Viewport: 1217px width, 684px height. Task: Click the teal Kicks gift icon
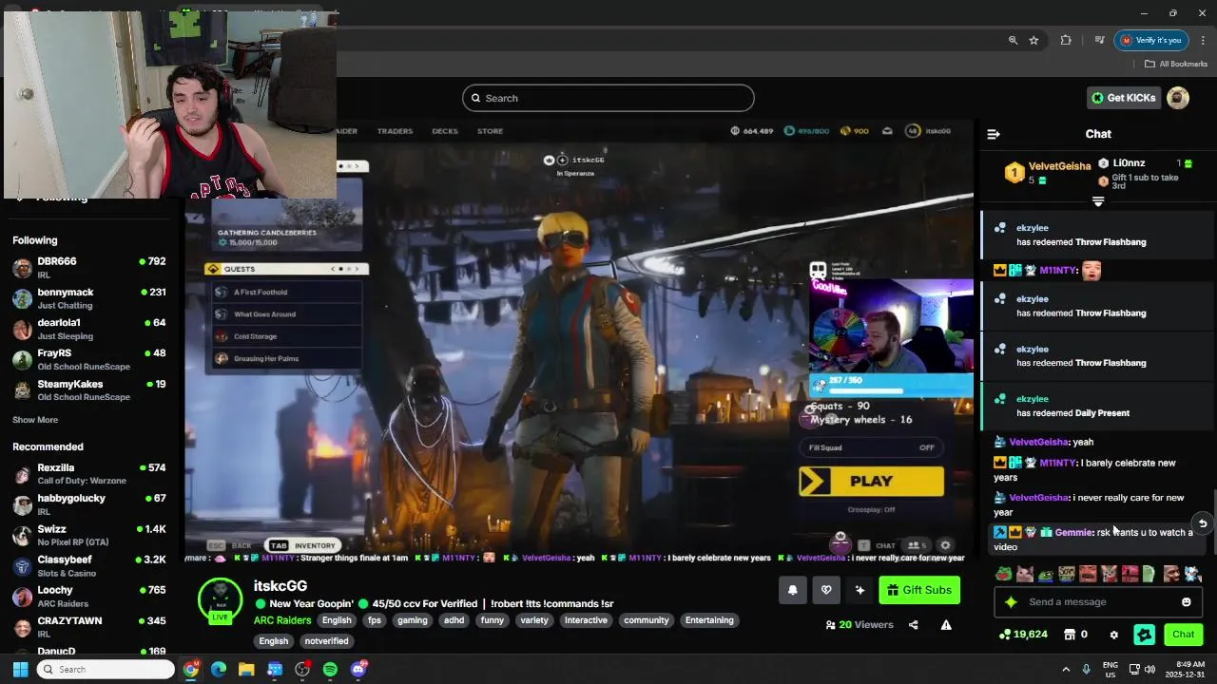[1145, 635]
